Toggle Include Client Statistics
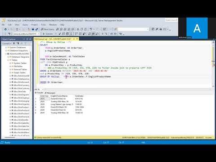This screenshot has height=162, width=216. [84, 34]
